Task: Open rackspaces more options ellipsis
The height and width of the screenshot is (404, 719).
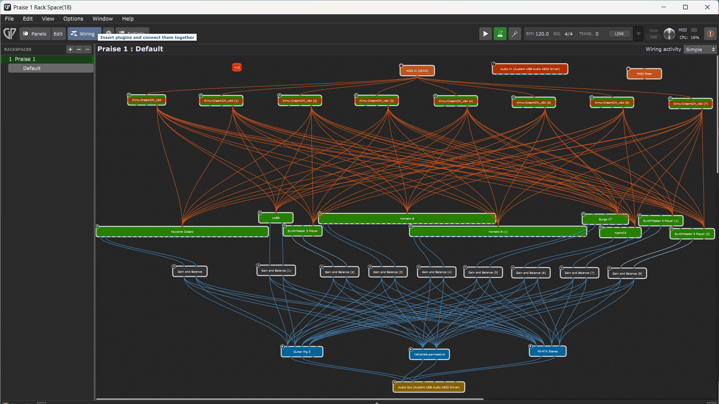Action: point(87,49)
